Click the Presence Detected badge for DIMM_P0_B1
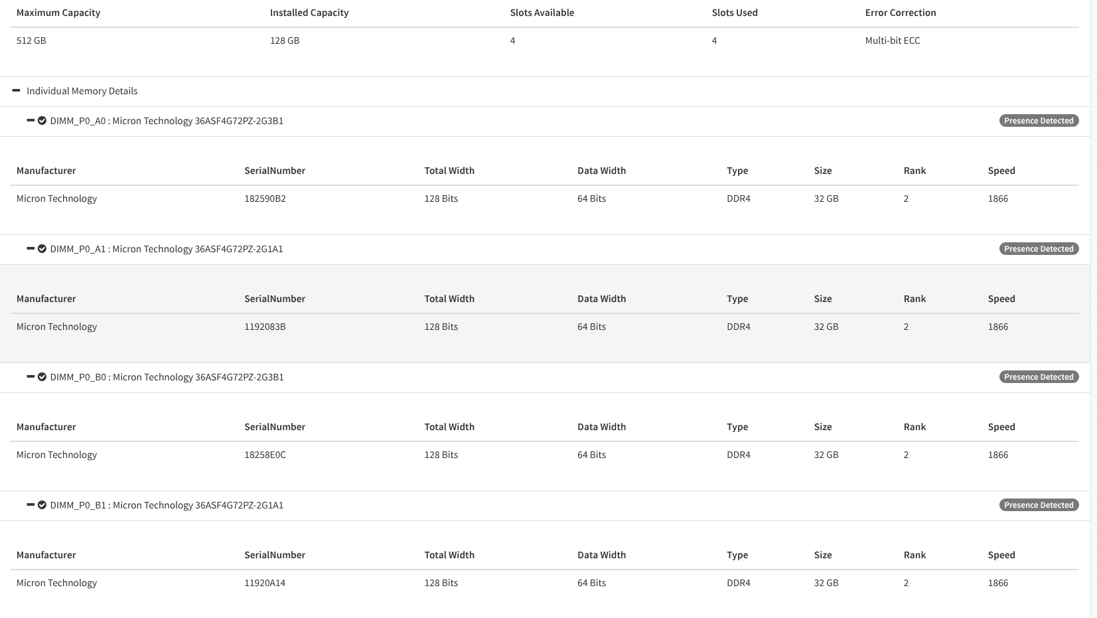The image size is (1097, 618). 1039,505
